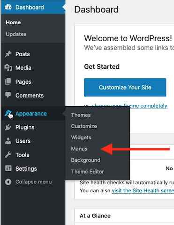The height and width of the screenshot is (225, 174).
Task: Open Menus under Appearance submenu
Action: [79, 149]
